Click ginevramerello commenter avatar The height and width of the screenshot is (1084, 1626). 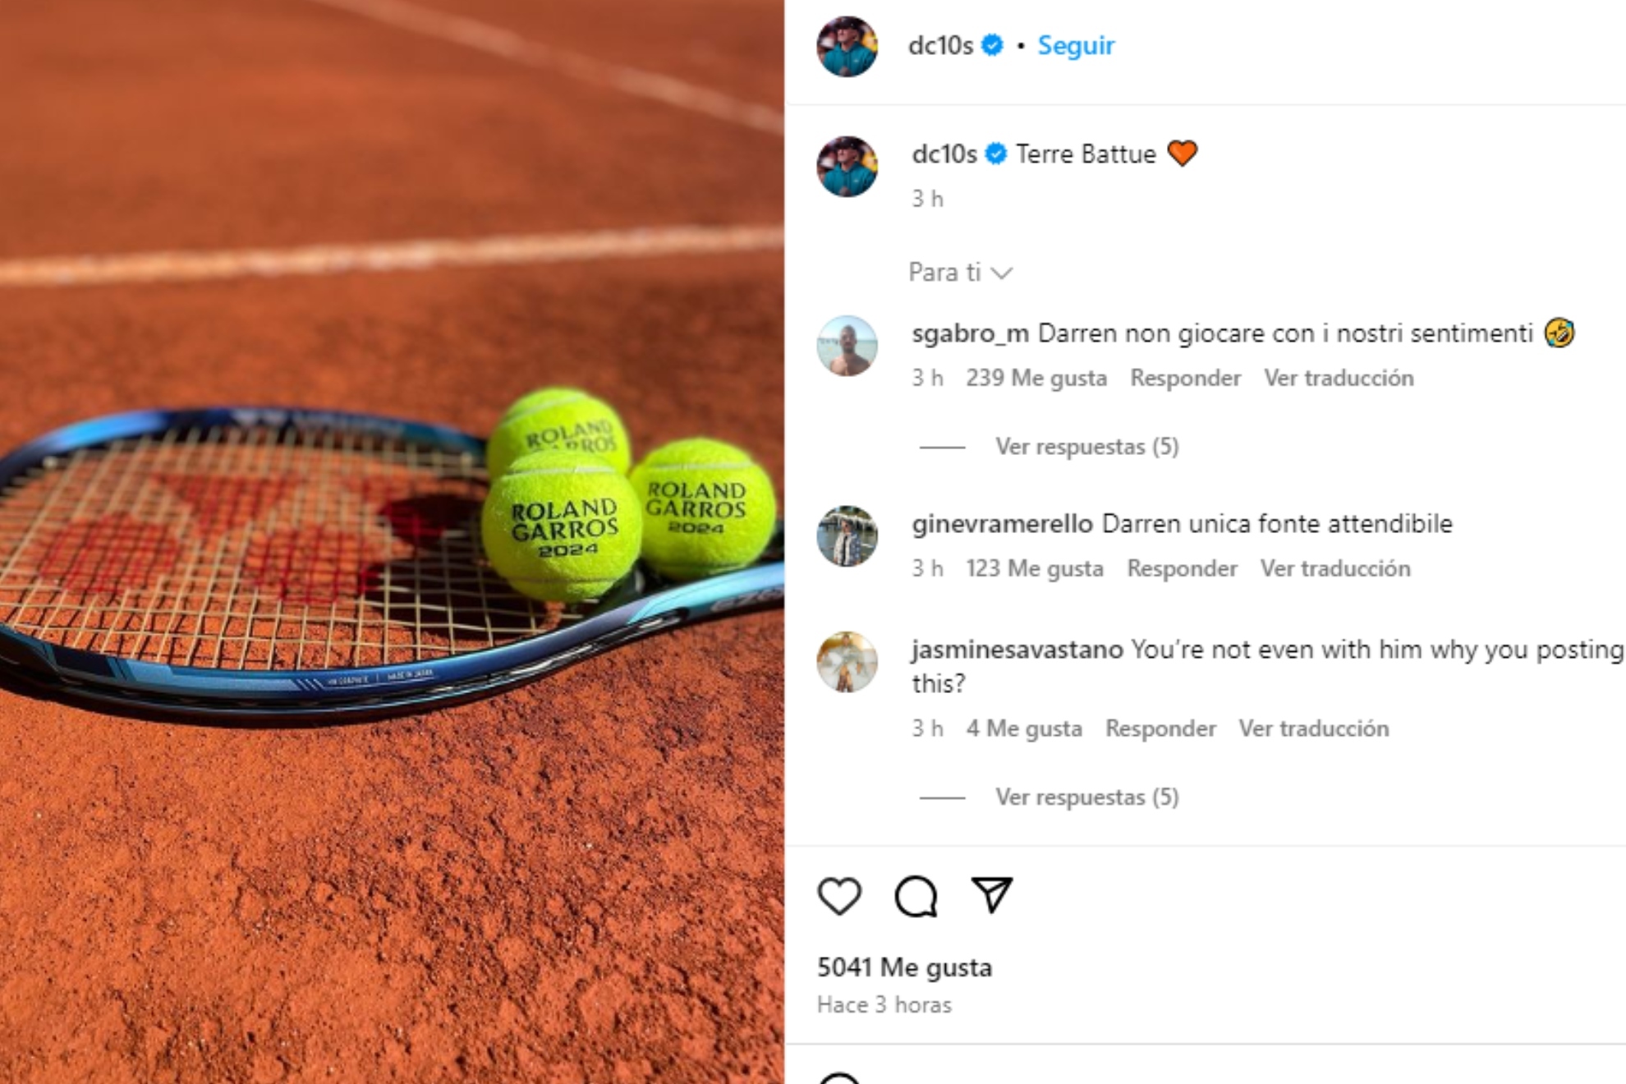point(847,536)
